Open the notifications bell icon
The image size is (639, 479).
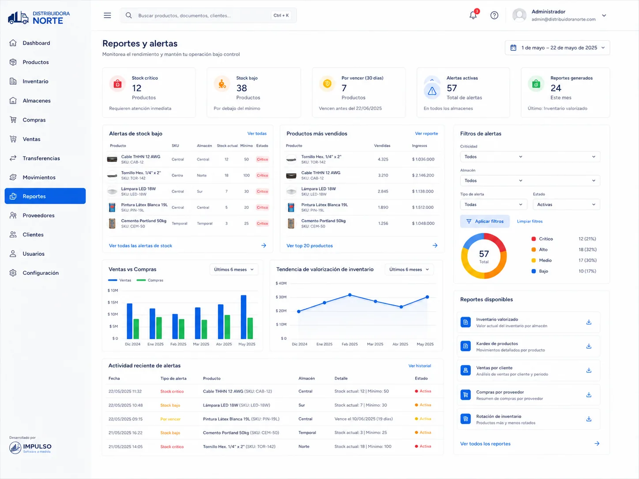click(473, 15)
